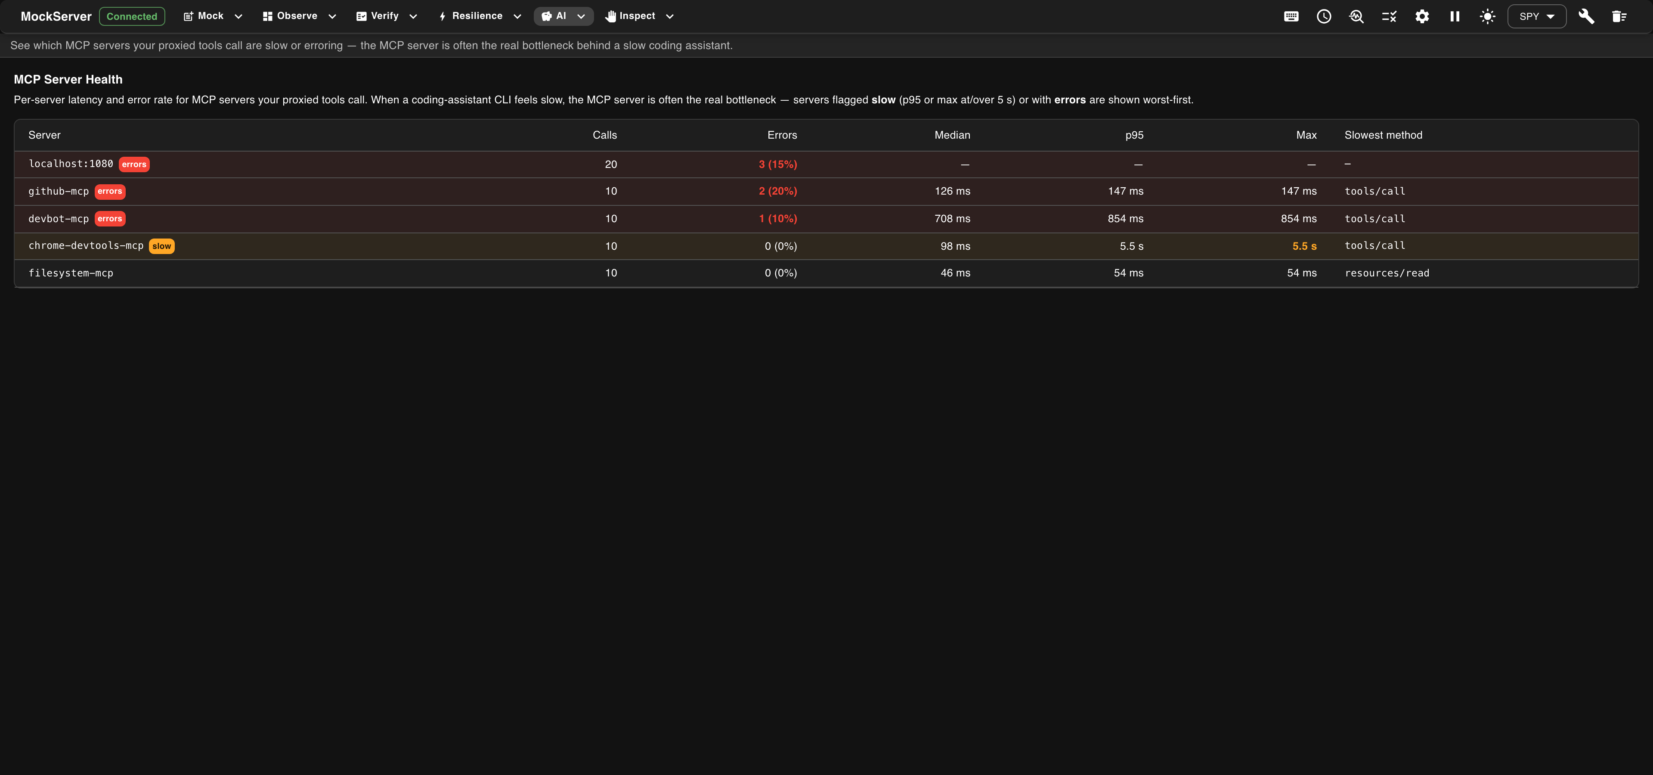The width and height of the screenshot is (1653, 775).
Task: Click the p95 column header
Action: pyautogui.click(x=1134, y=135)
